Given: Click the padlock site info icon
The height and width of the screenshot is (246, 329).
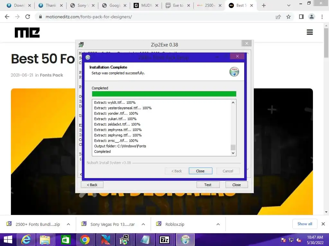Looking at the screenshot, I should [x=40, y=17].
